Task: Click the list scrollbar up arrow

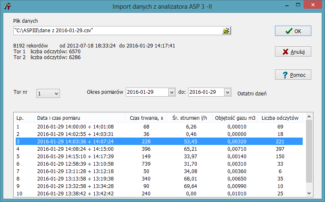Action: [309, 117]
